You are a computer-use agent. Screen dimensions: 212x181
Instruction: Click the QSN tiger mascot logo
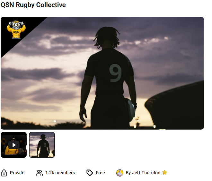16,29
